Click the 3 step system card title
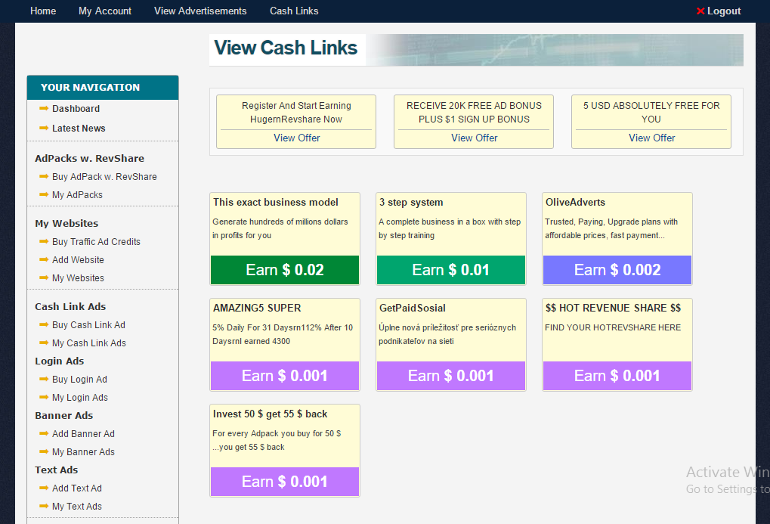This screenshot has width=770, height=524. [411, 203]
